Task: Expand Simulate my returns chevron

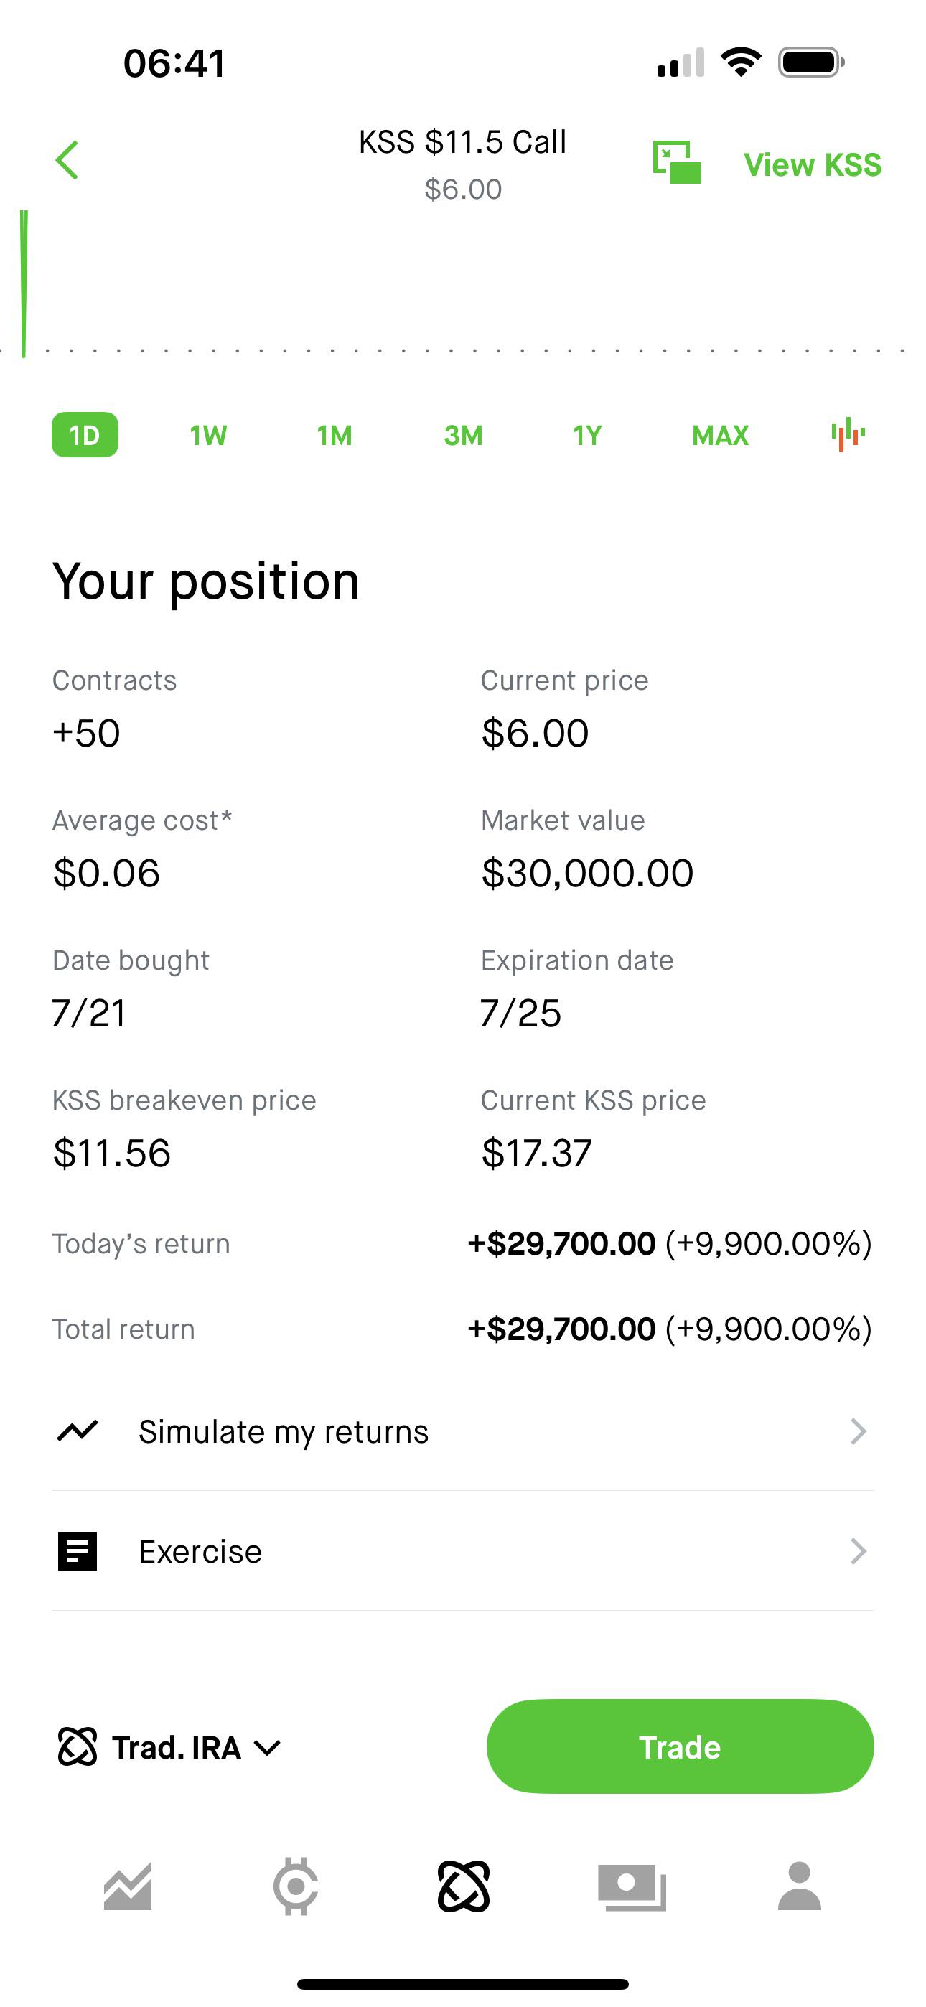Action: coord(859,1431)
